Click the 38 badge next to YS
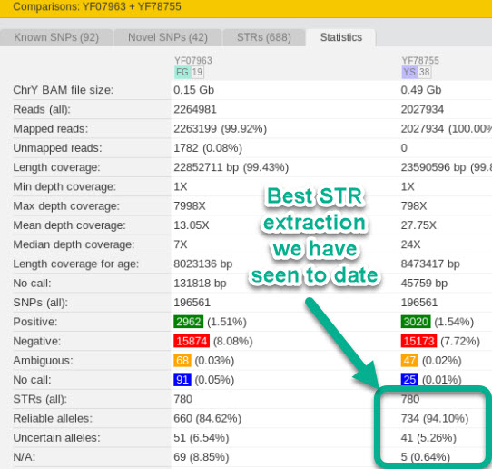The image size is (492, 469). (x=425, y=72)
